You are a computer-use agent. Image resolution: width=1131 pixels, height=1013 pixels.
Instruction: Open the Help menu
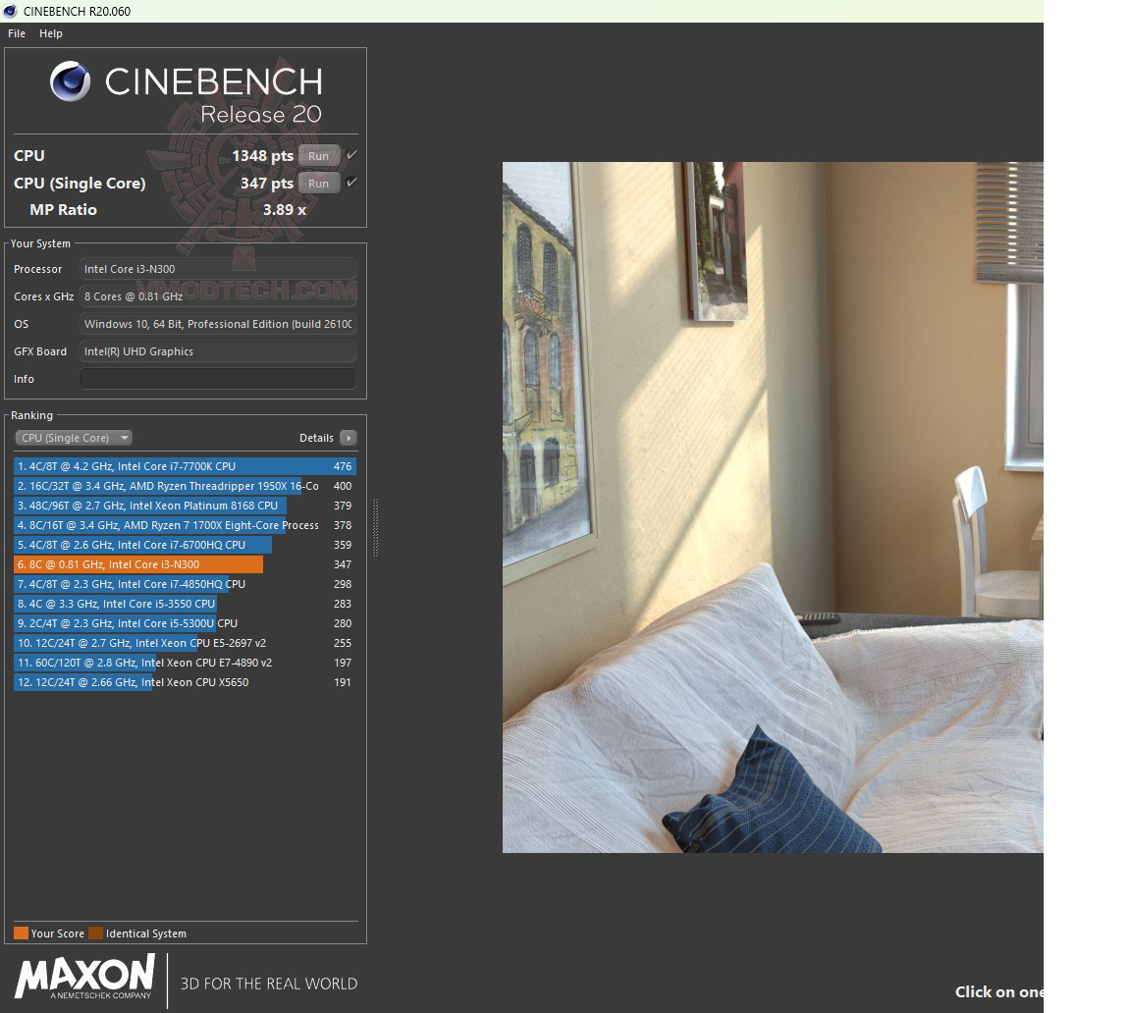50,33
